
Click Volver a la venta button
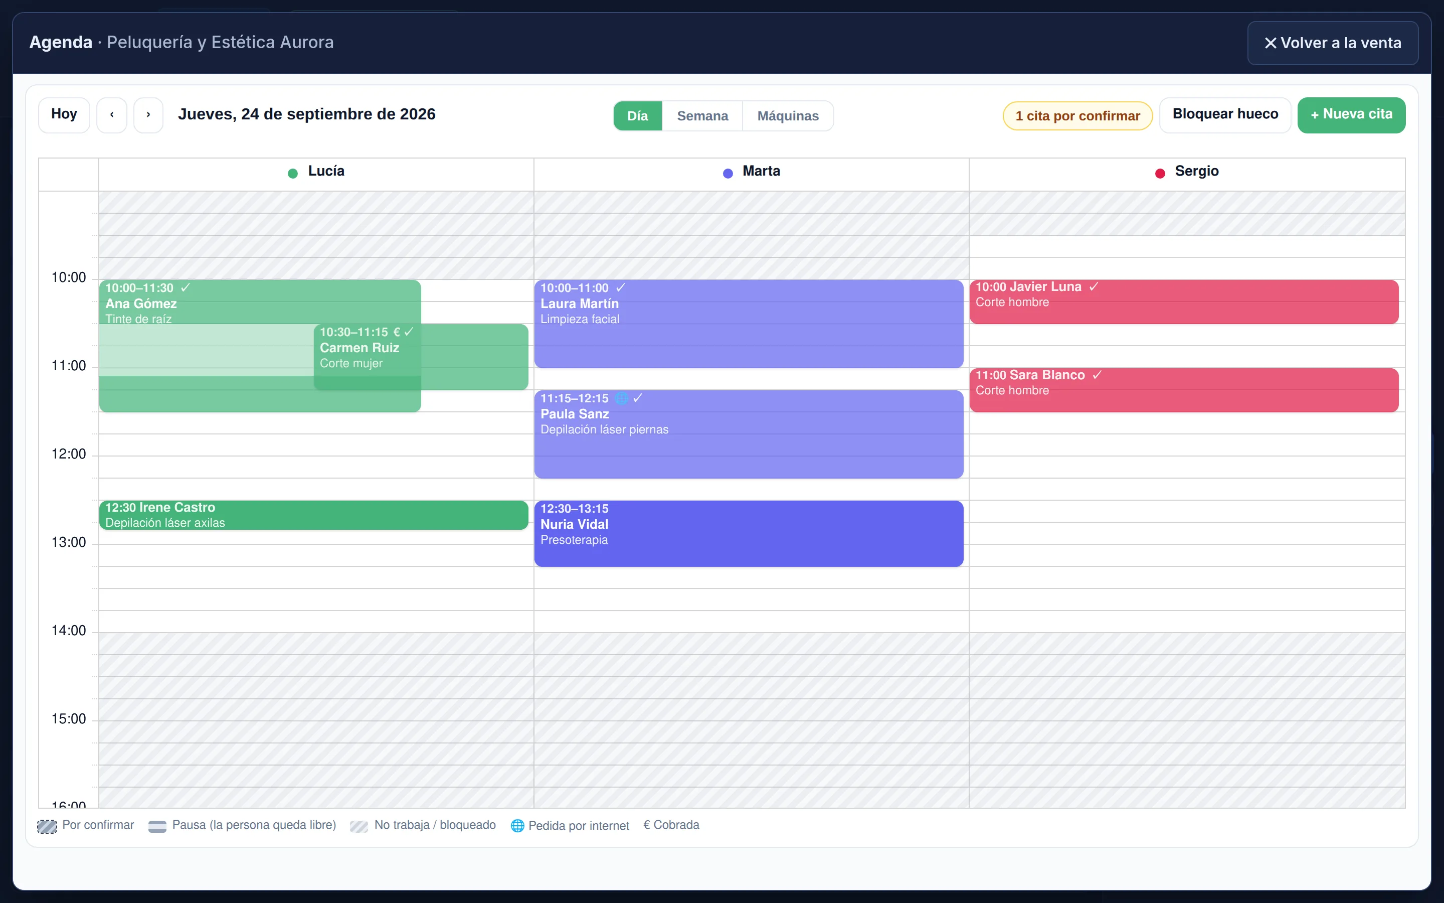(x=1332, y=43)
